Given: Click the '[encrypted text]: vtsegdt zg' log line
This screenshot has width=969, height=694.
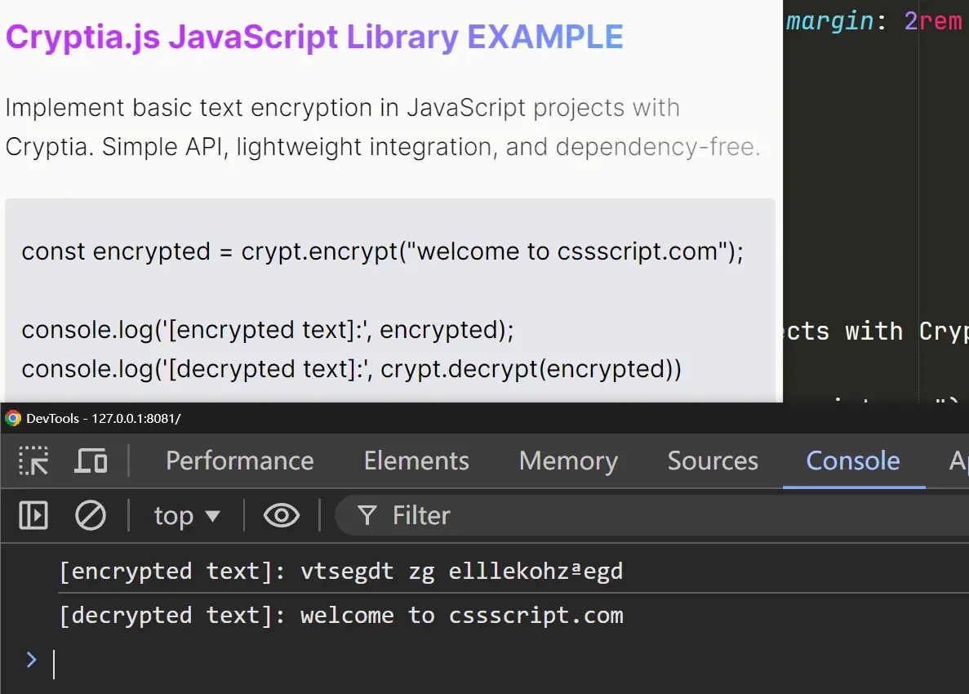Looking at the screenshot, I should coord(341,572).
